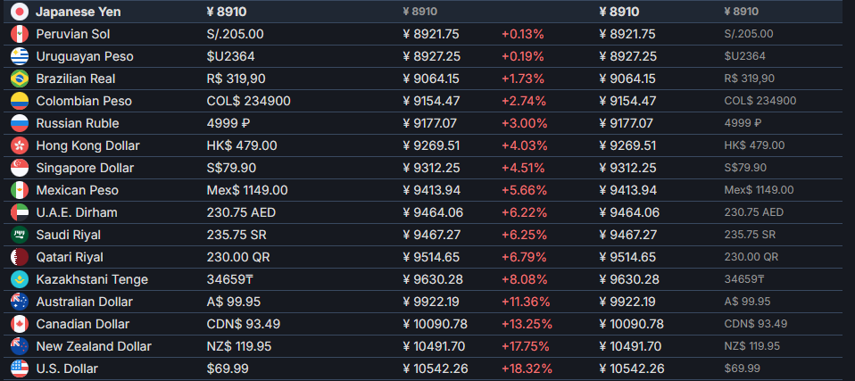
Task: Click the Kazakhstan flag icon
Action: 19,279
